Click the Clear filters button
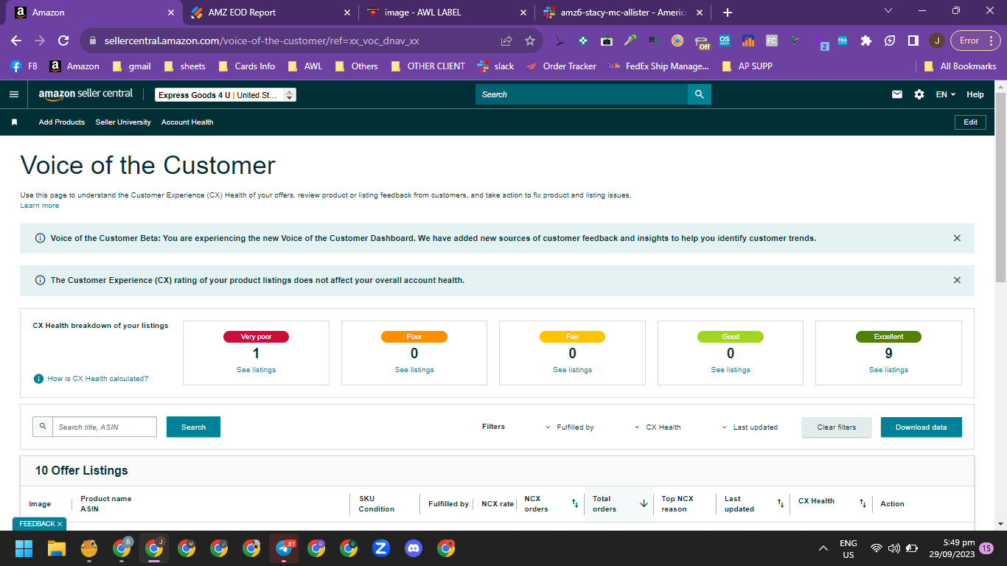The image size is (1007, 566). point(837,427)
